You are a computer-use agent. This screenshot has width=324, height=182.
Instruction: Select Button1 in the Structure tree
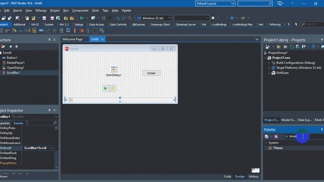click(12, 58)
